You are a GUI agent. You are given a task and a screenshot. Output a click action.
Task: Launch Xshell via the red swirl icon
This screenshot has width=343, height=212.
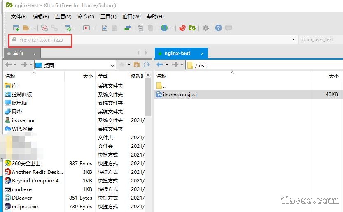click(183, 28)
